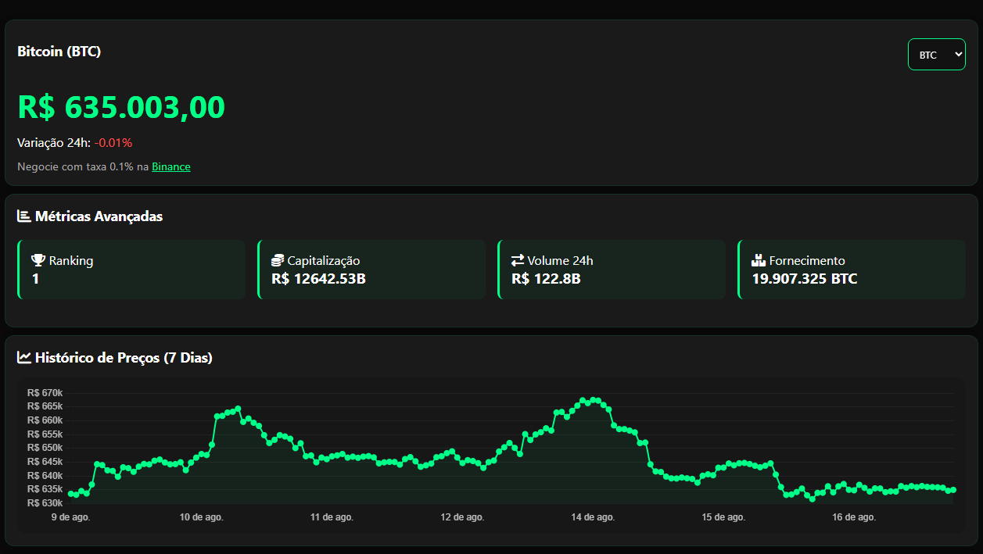983x554 pixels.
Task: Click the R$ 670k y-axis label
Action: 45,393
